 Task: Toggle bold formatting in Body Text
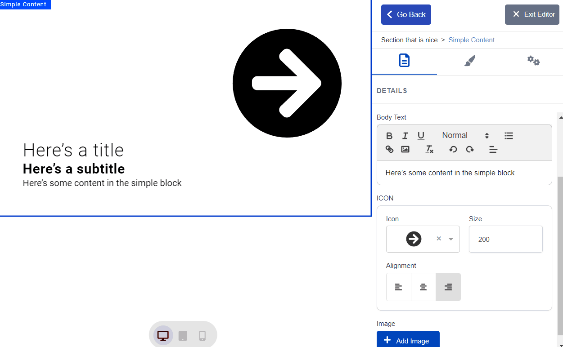[389, 136]
